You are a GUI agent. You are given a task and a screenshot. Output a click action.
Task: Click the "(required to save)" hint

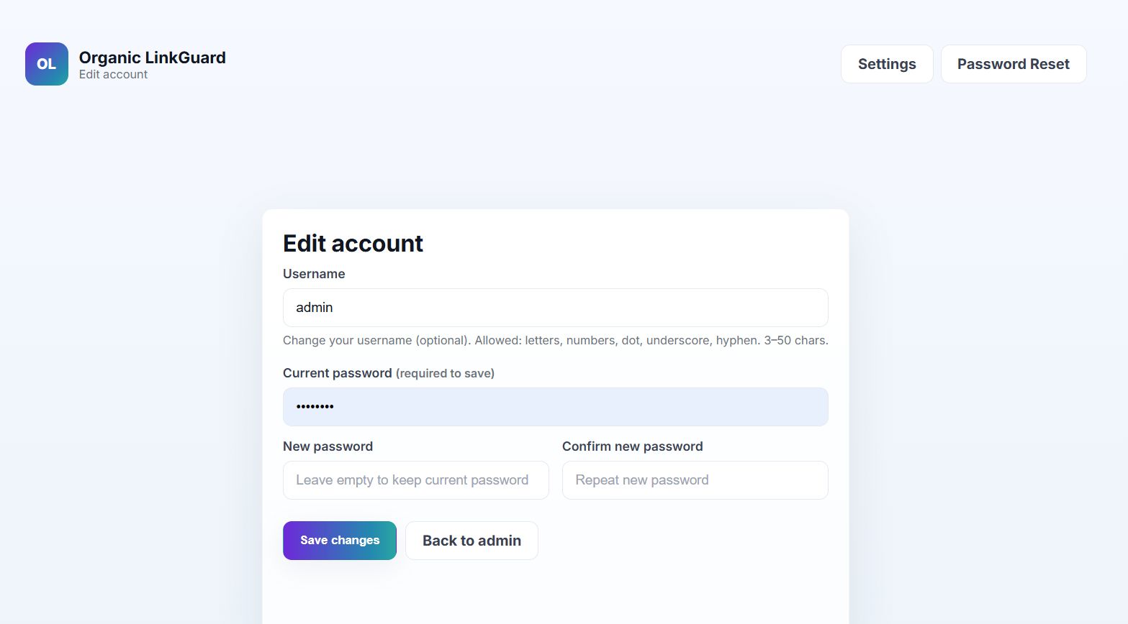click(445, 374)
